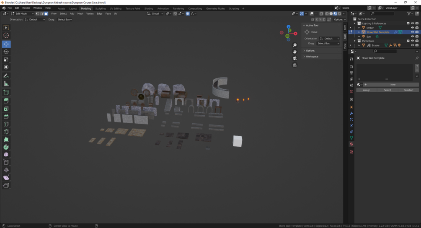The width and height of the screenshot is (421, 228).
Task: Open the Mesh menu
Action: point(80,13)
